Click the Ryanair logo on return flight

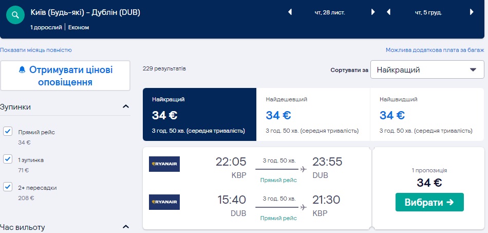click(164, 202)
